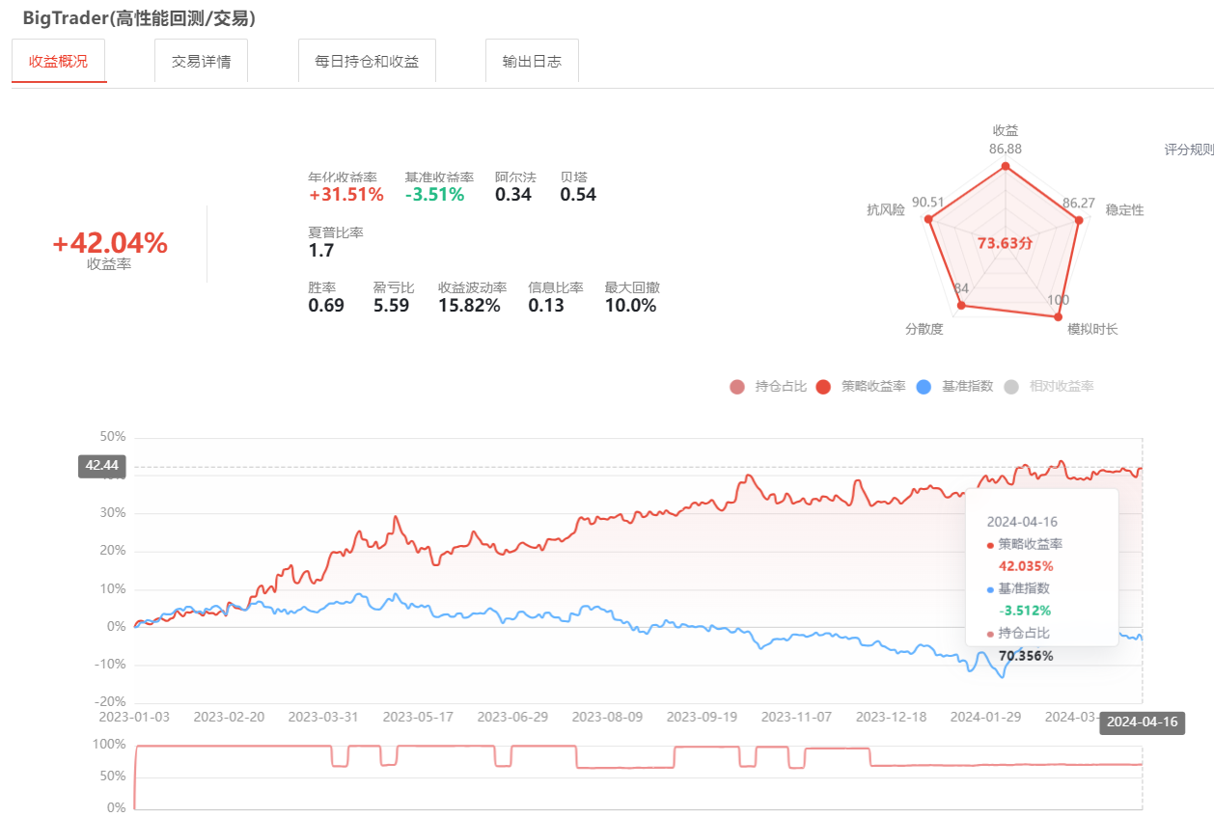Click the 收益概况 tab

(x=59, y=61)
